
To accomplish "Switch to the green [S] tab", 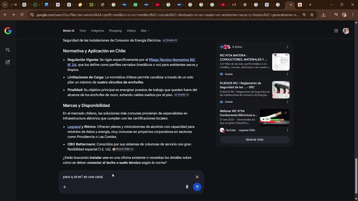I will pos(135,5).
